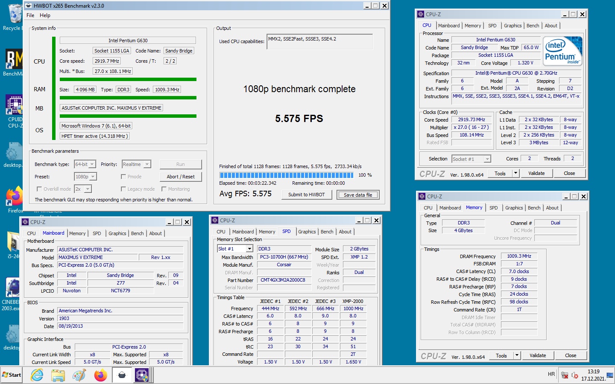The width and height of the screenshot is (615, 384).
Task: Toggle the Monitoring checkbox
Action: pyautogui.click(x=164, y=189)
